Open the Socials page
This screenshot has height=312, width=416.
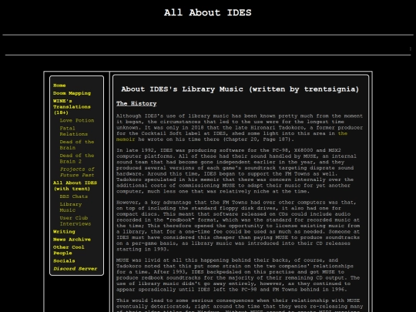tap(64, 261)
